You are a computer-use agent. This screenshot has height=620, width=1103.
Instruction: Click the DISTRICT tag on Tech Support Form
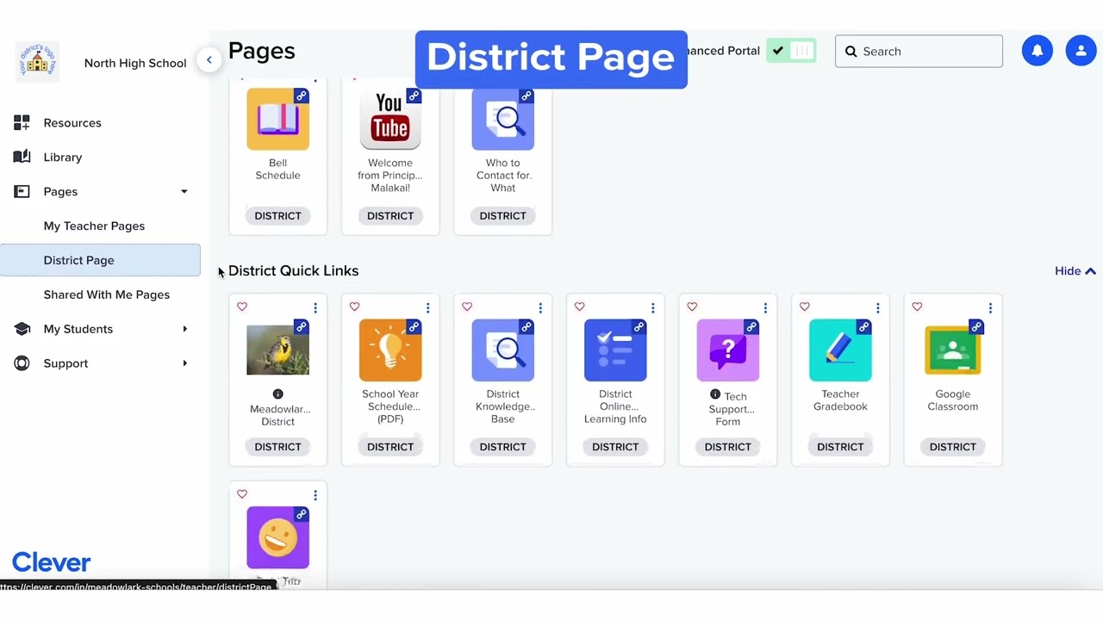pyautogui.click(x=727, y=446)
